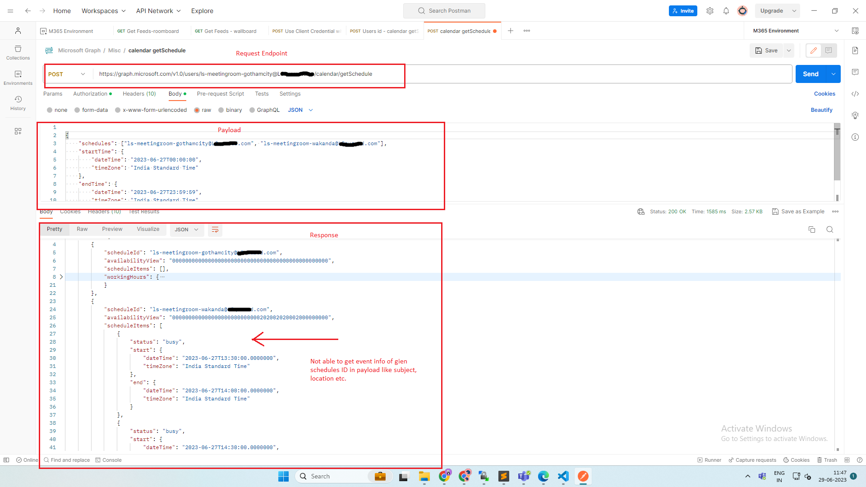The height and width of the screenshot is (487, 866).
Task: Open the Environments sidebar panel
Action: click(x=18, y=78)
